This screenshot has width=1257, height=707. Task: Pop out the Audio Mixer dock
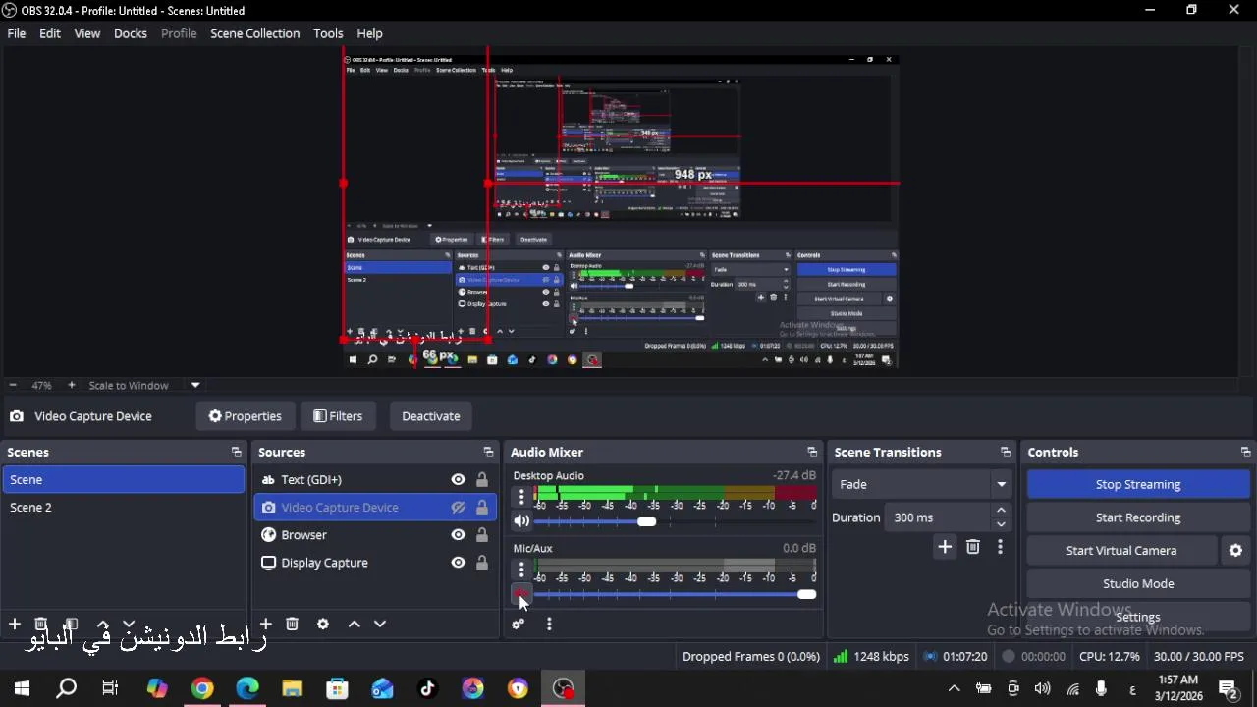pos(812,453)
